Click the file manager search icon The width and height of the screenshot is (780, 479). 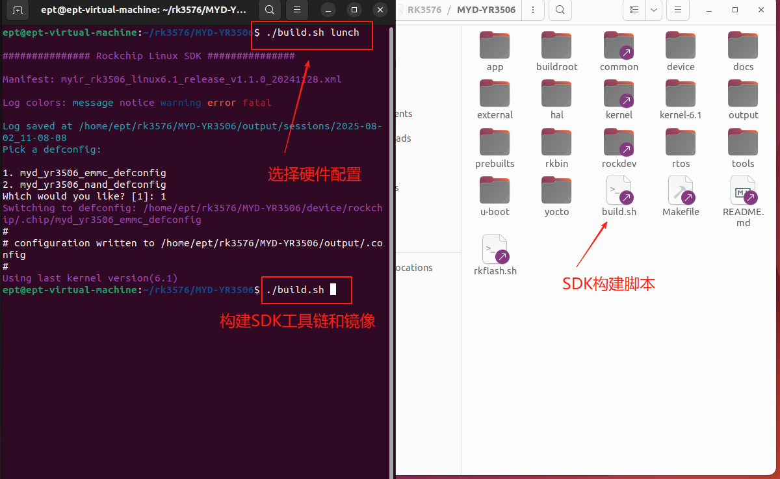tap(560, 10)
